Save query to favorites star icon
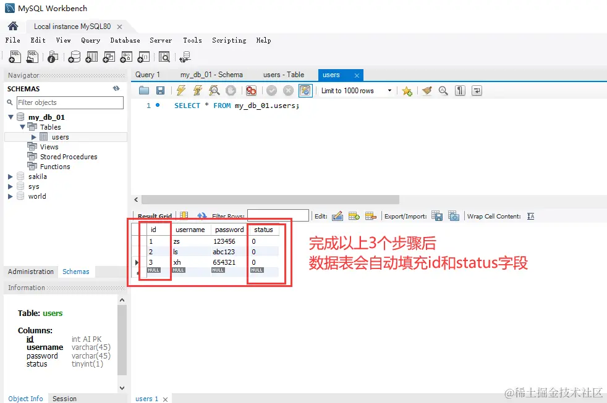Viewport: 607px width, 403px height. tap(407, 91)
